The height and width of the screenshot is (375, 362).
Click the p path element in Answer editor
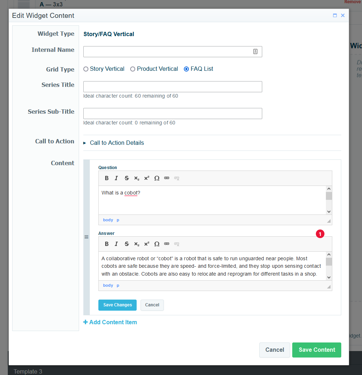pos(118,285)
